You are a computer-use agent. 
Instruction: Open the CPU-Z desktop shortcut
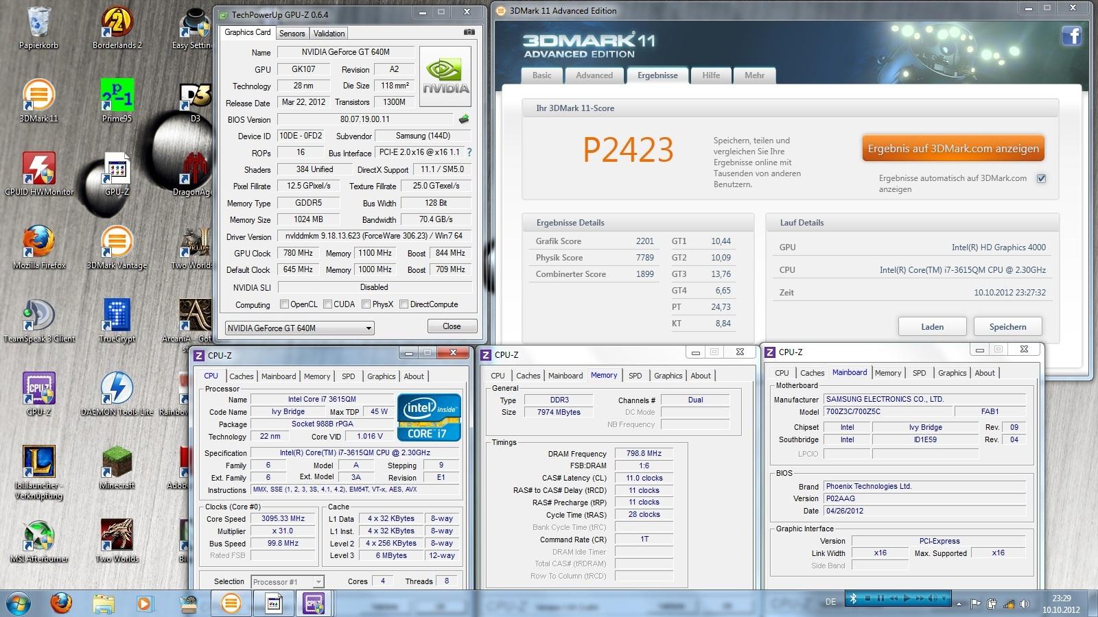coord(39,394)
